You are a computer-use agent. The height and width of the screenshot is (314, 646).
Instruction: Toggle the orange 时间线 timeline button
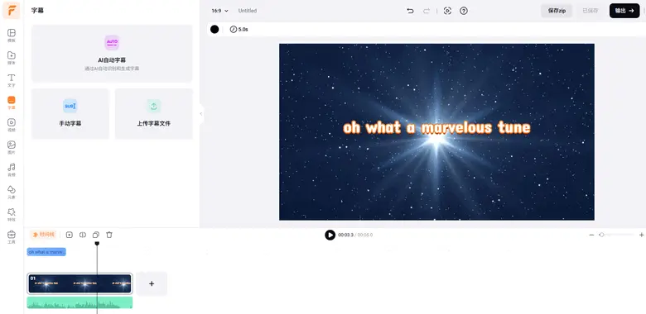coord(43,235)
